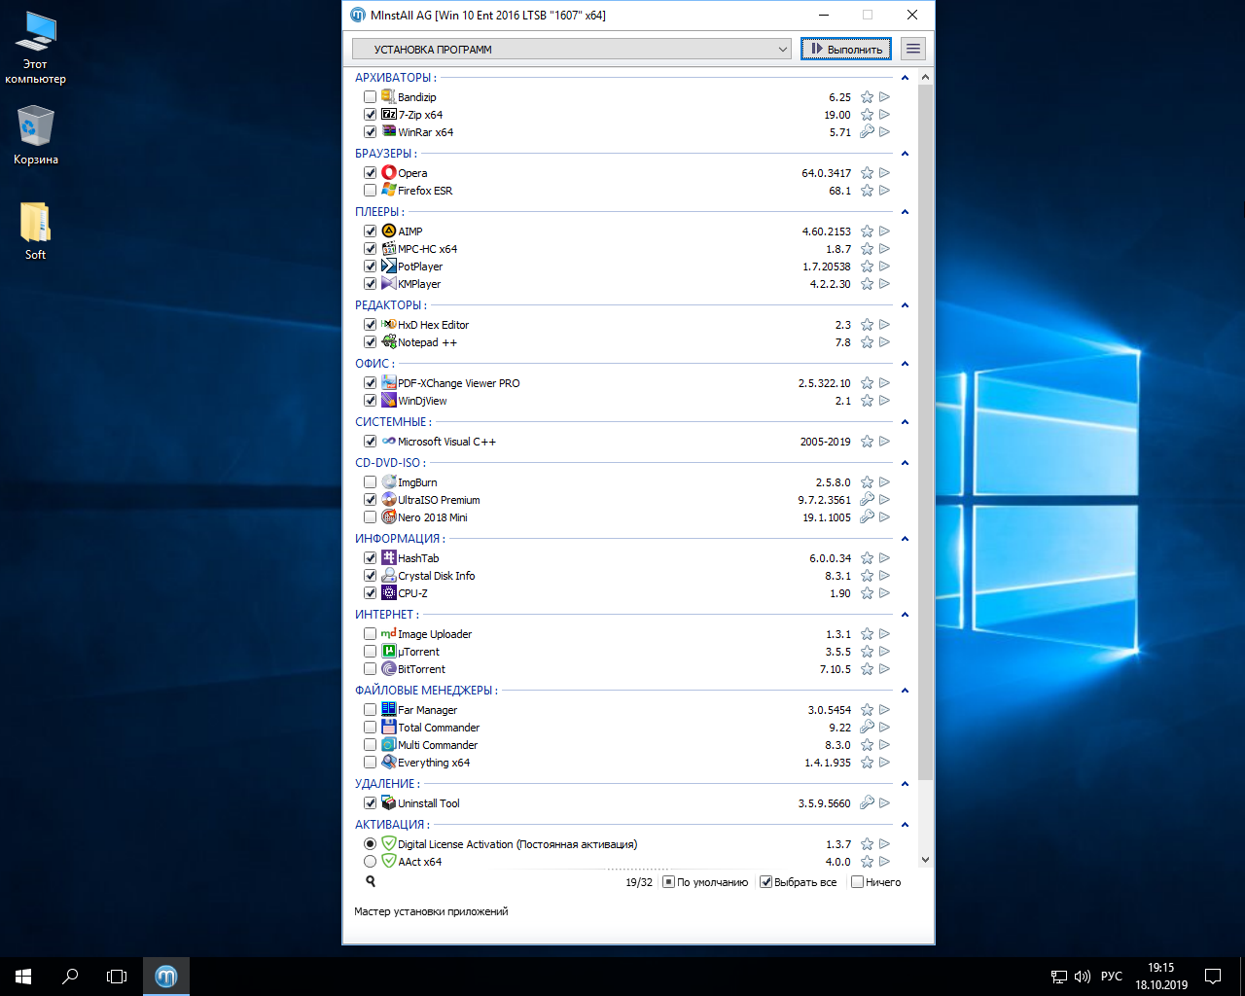
Task: Select the Digital License Activation radio button
Action: coord(370,844)
